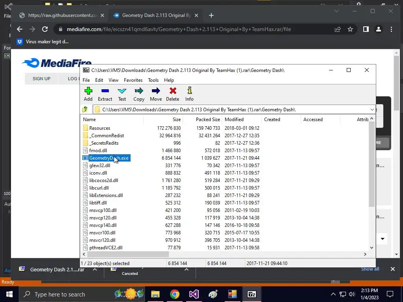Go back in Chrome

tap(20, 29)
